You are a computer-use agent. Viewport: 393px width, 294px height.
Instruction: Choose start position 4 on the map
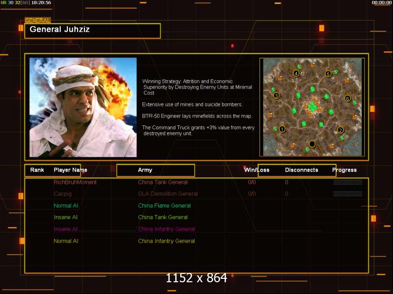[296, 73]
